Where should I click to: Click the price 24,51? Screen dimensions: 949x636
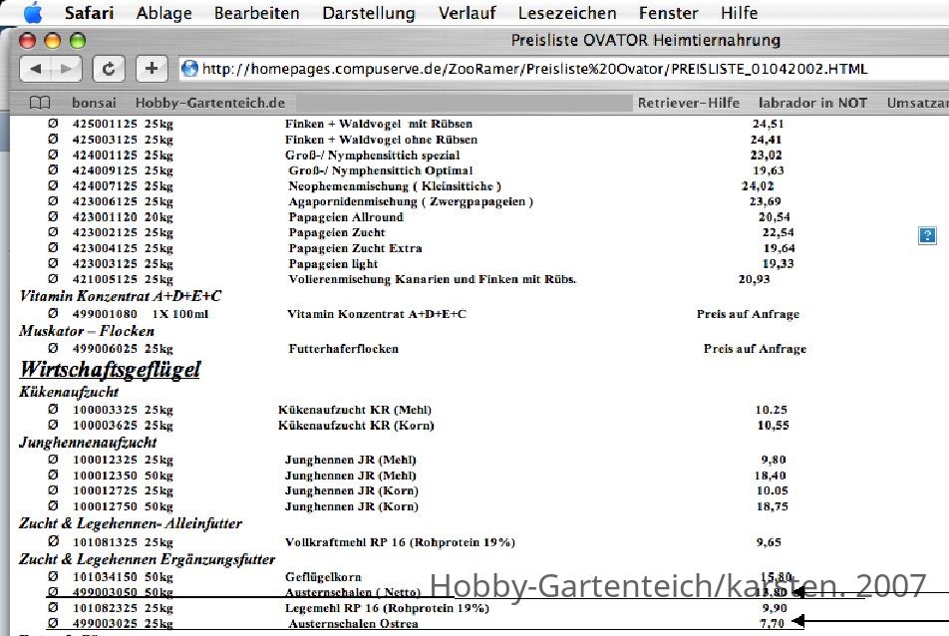point(768,124)
